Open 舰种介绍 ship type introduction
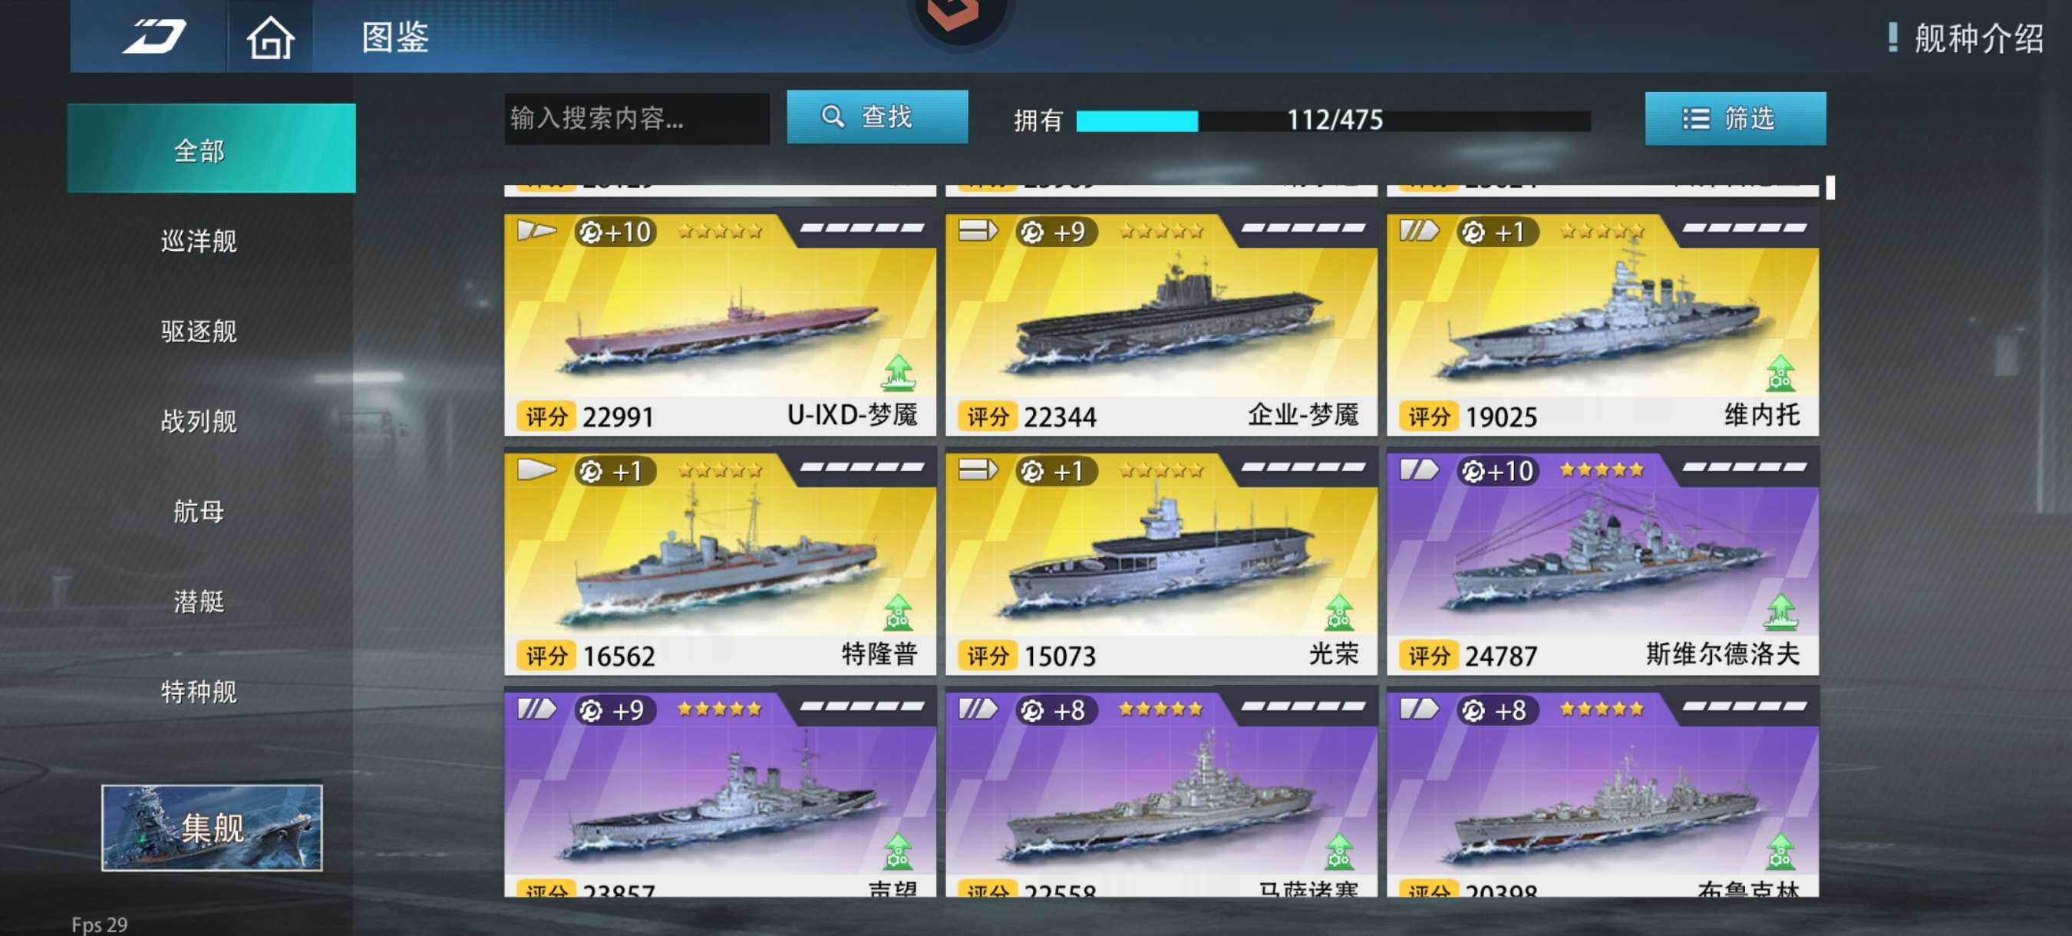Viewport: 2072px width, 936px height. coord(1966,38)
